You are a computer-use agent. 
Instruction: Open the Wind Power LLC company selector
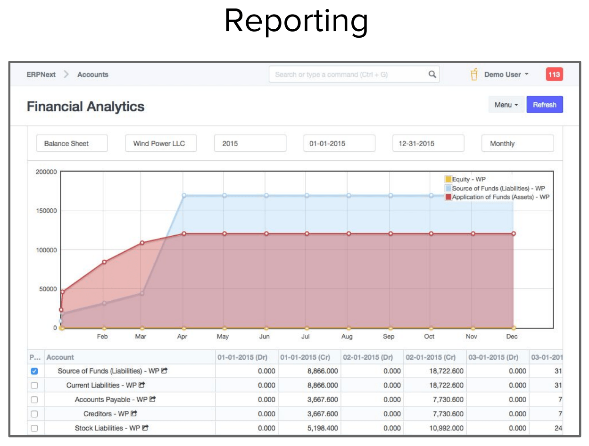161,143
